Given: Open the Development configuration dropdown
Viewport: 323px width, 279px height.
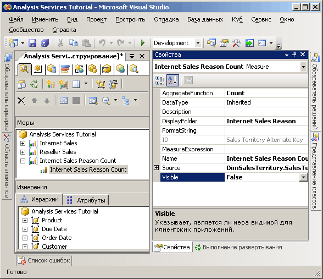Looking at the screenshot, I should click(x=198, y=43).
